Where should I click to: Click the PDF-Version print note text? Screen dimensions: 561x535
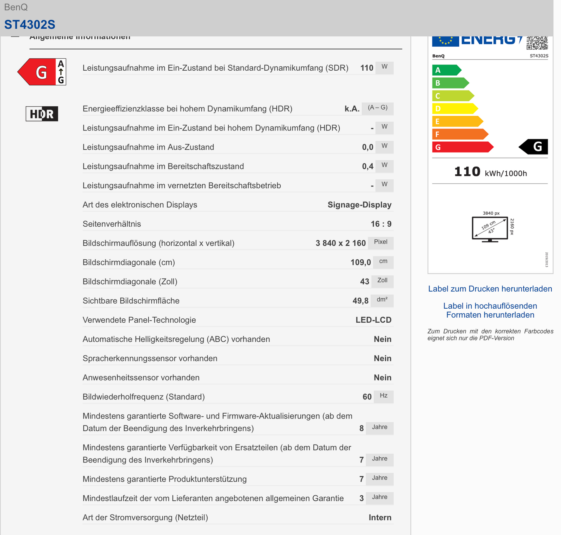[x=490, y=335]
